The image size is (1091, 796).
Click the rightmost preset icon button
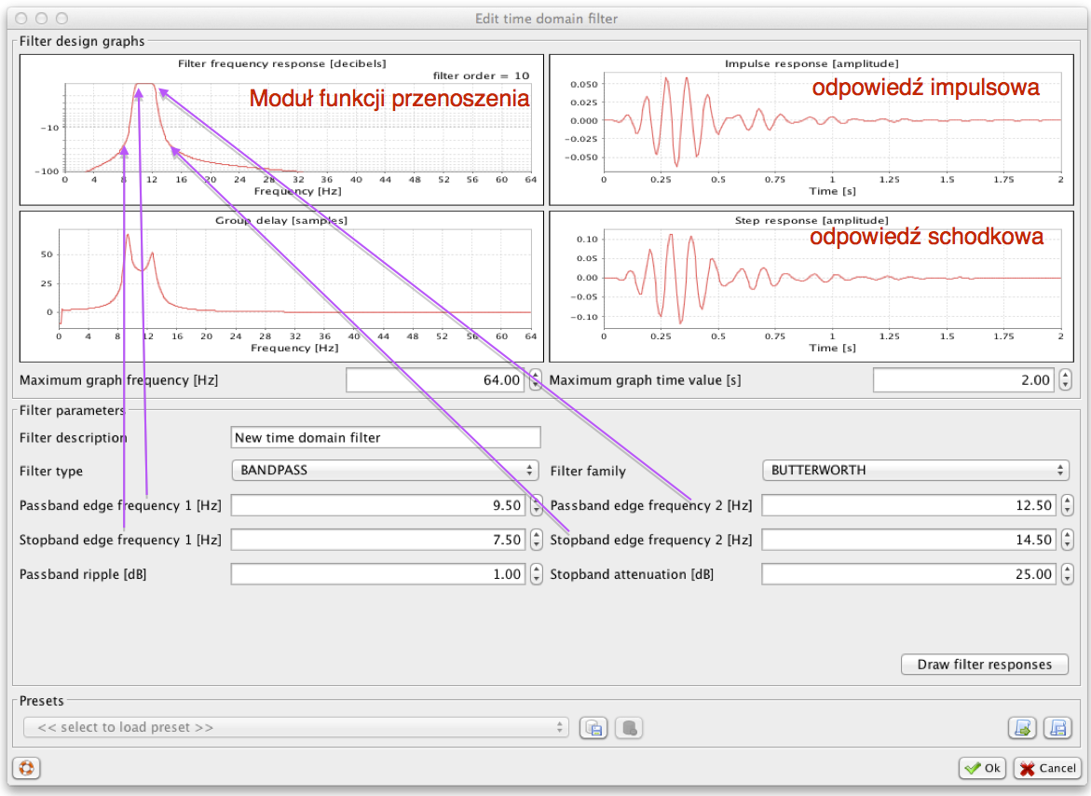pyautogui.click(x=1057, y=728)
